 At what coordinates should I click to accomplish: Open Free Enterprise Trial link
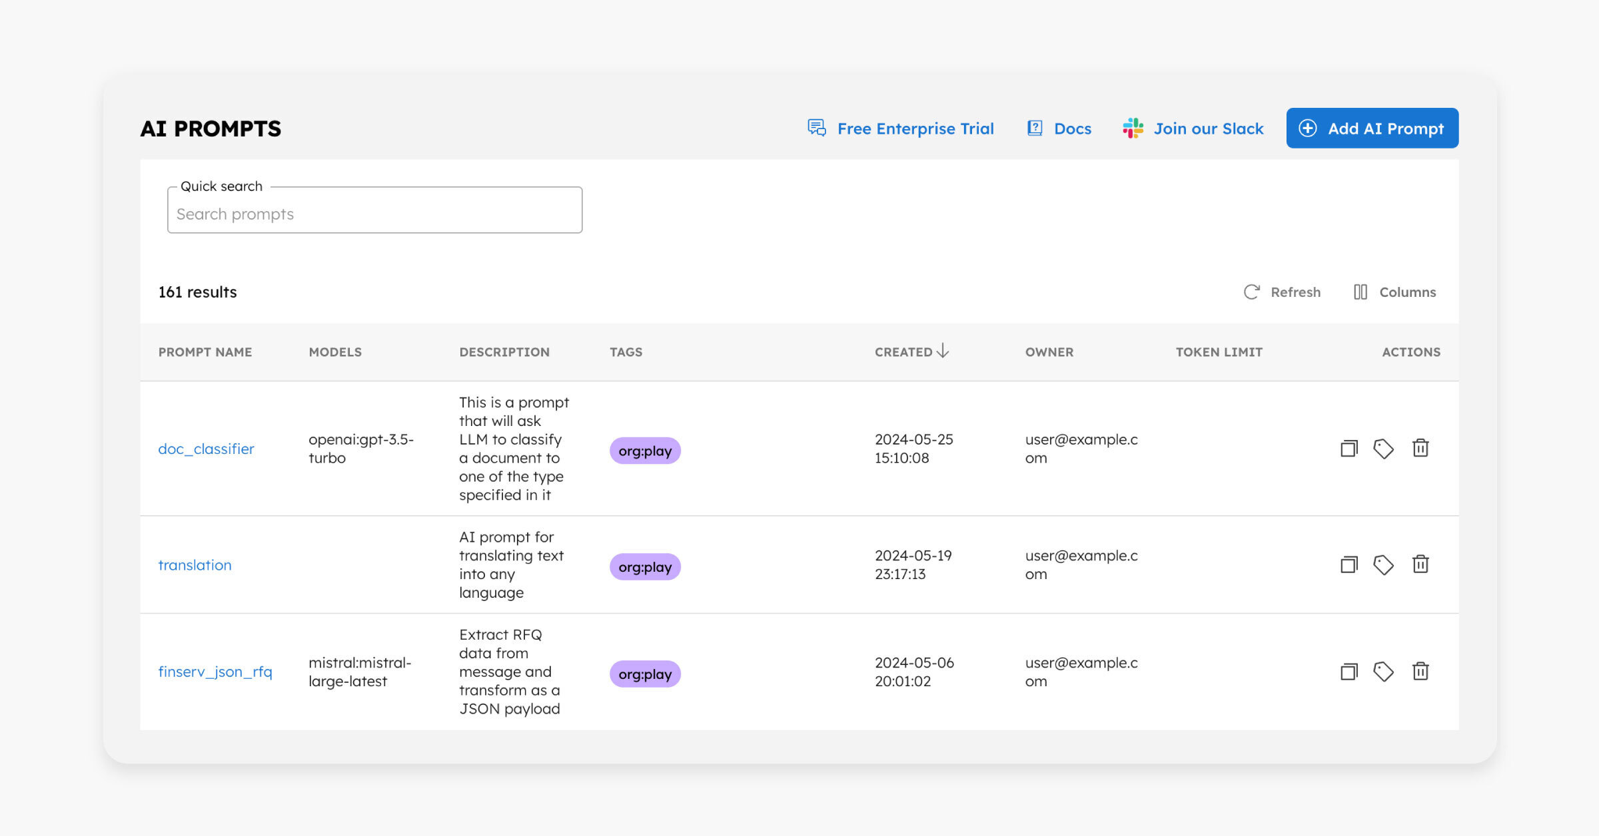coord(901,128)
